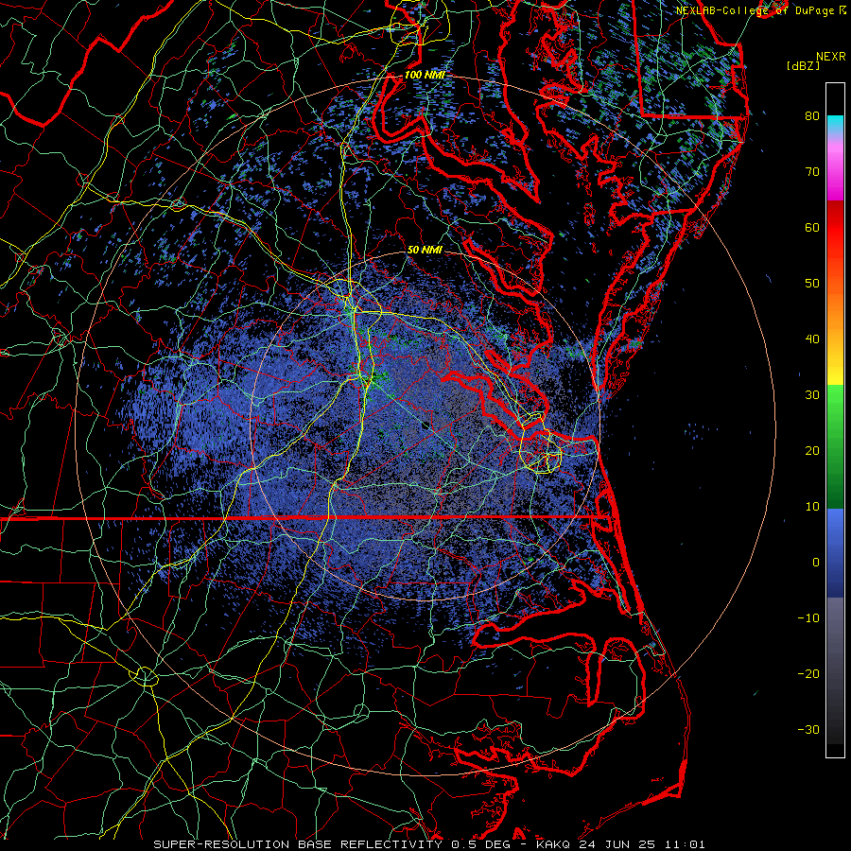Click the blue band of the color scale

[835, 552]
